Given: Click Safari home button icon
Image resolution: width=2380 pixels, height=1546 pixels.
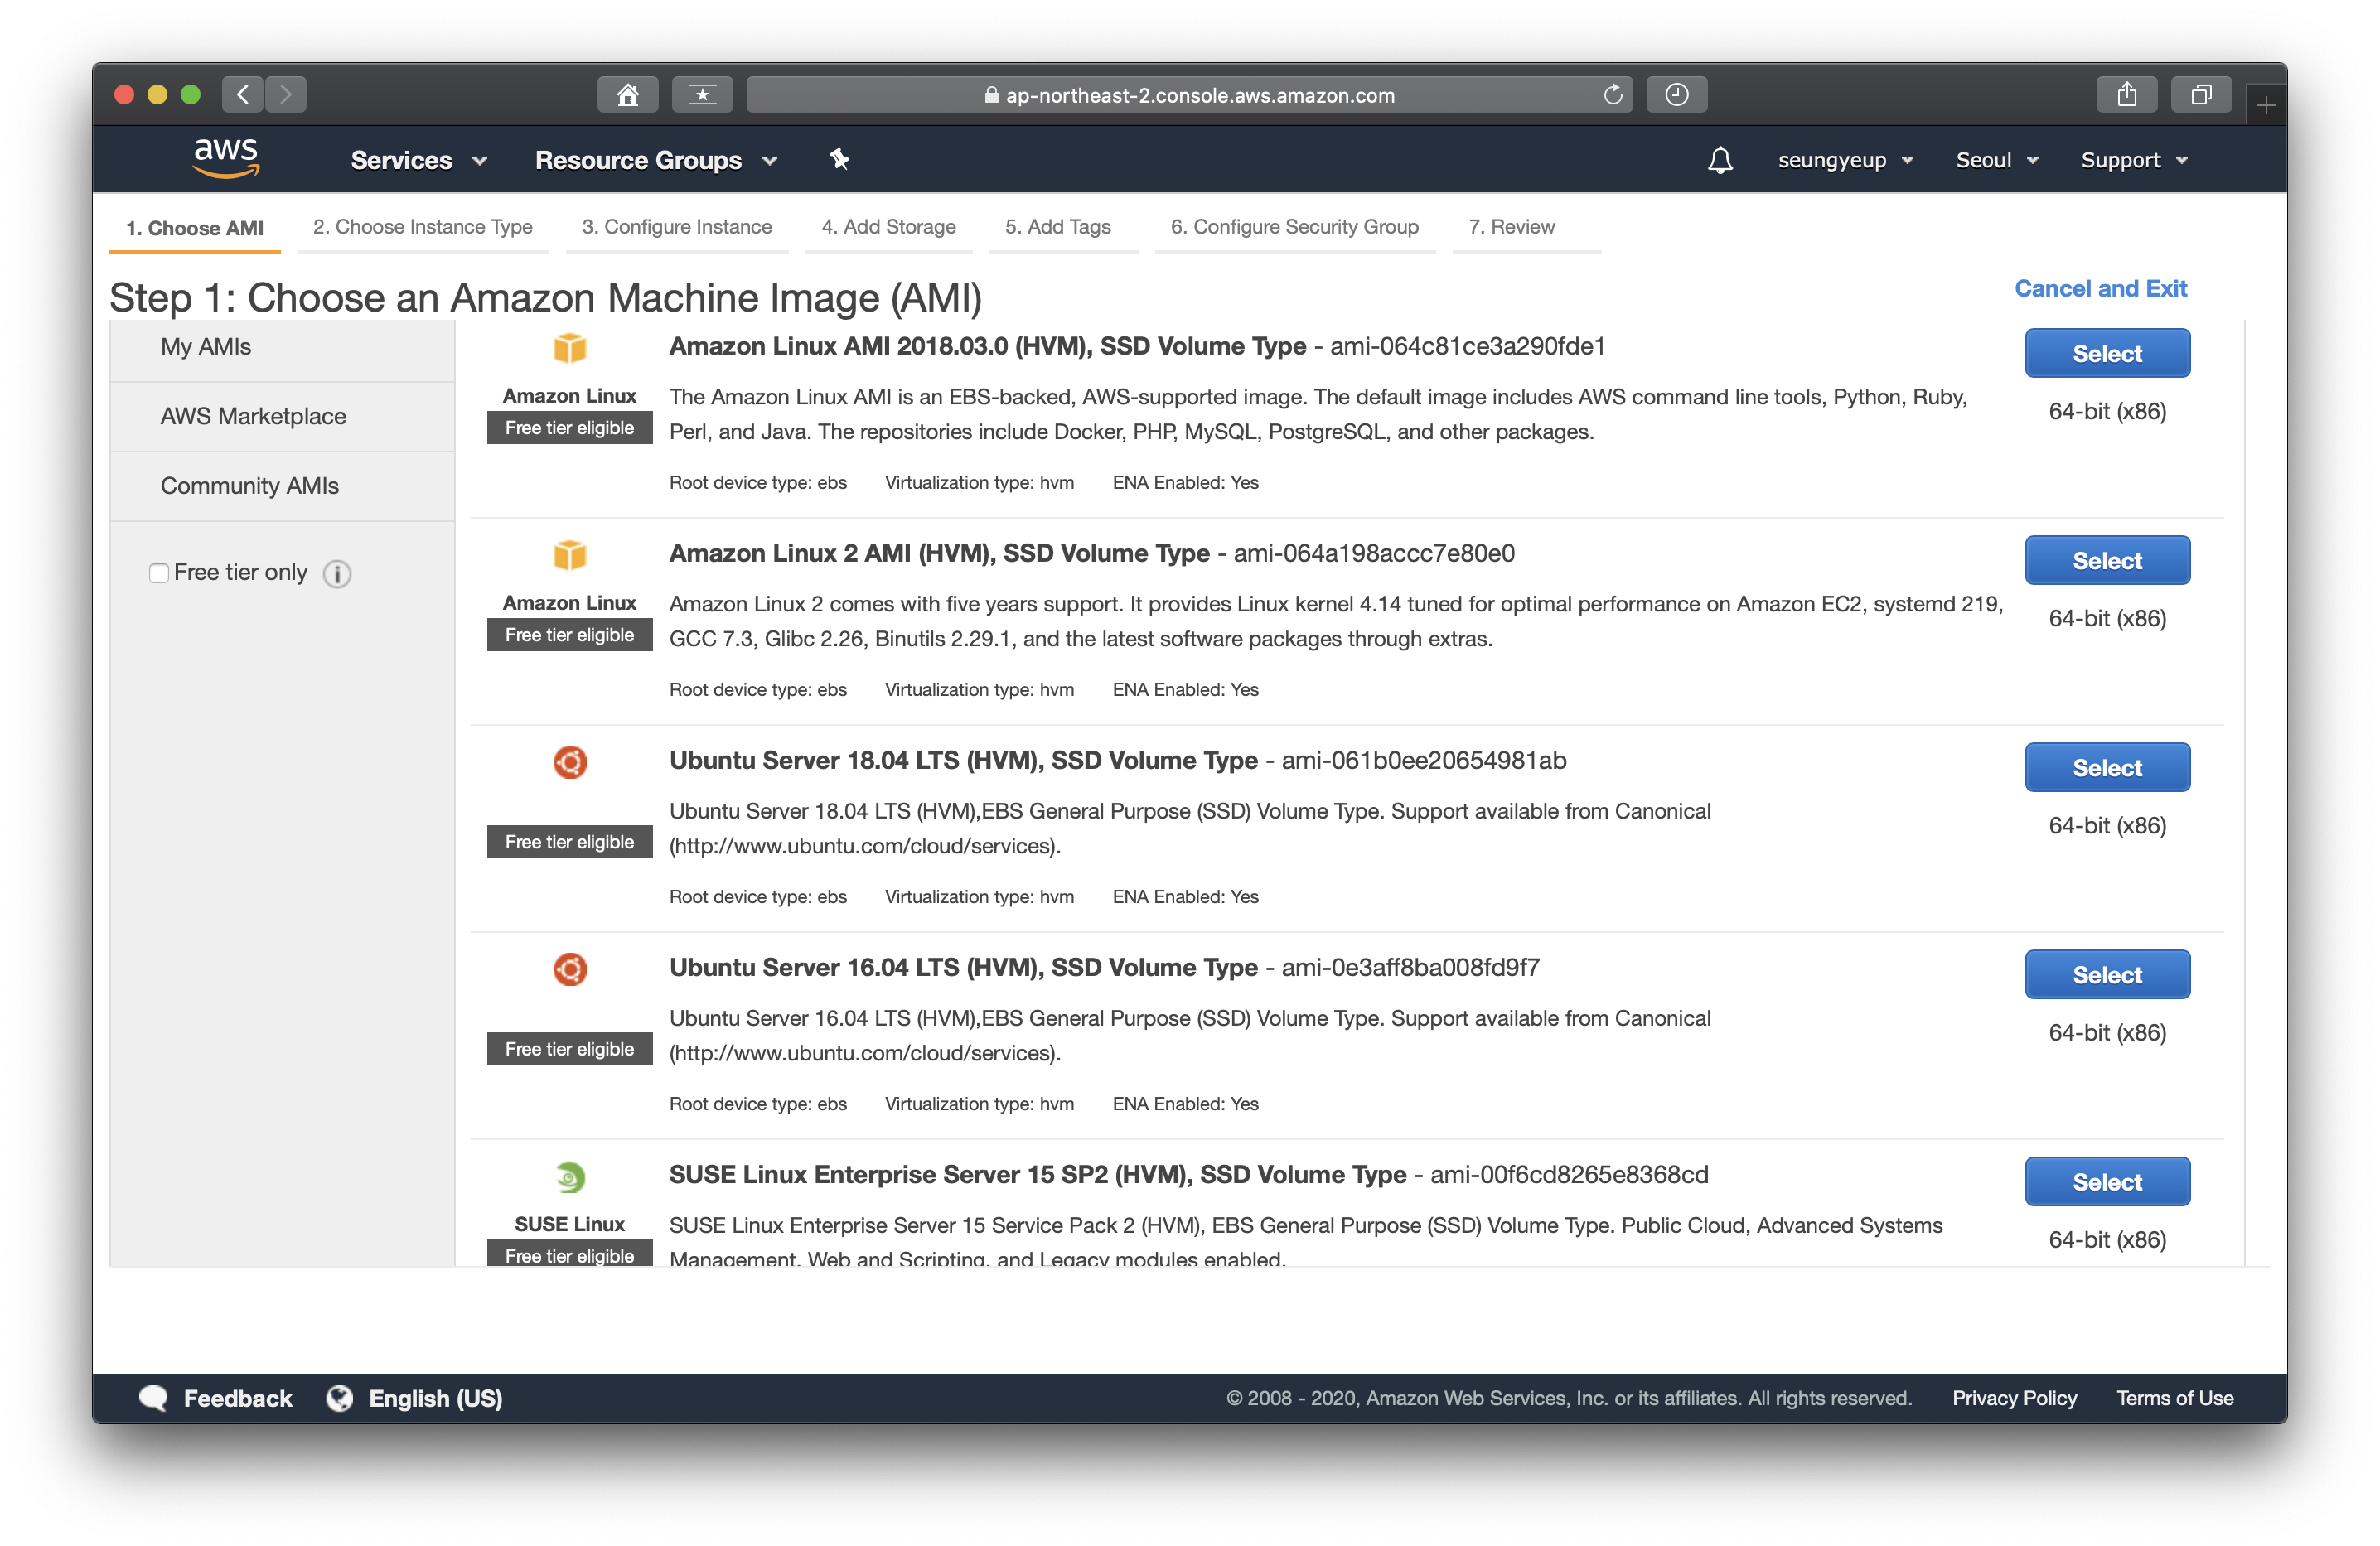Looking at the screenshot, I should click(627, 95).
